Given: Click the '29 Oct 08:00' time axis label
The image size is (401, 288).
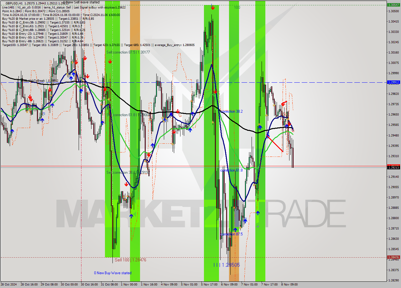Looking at the screenshot, I should point(49,285).
